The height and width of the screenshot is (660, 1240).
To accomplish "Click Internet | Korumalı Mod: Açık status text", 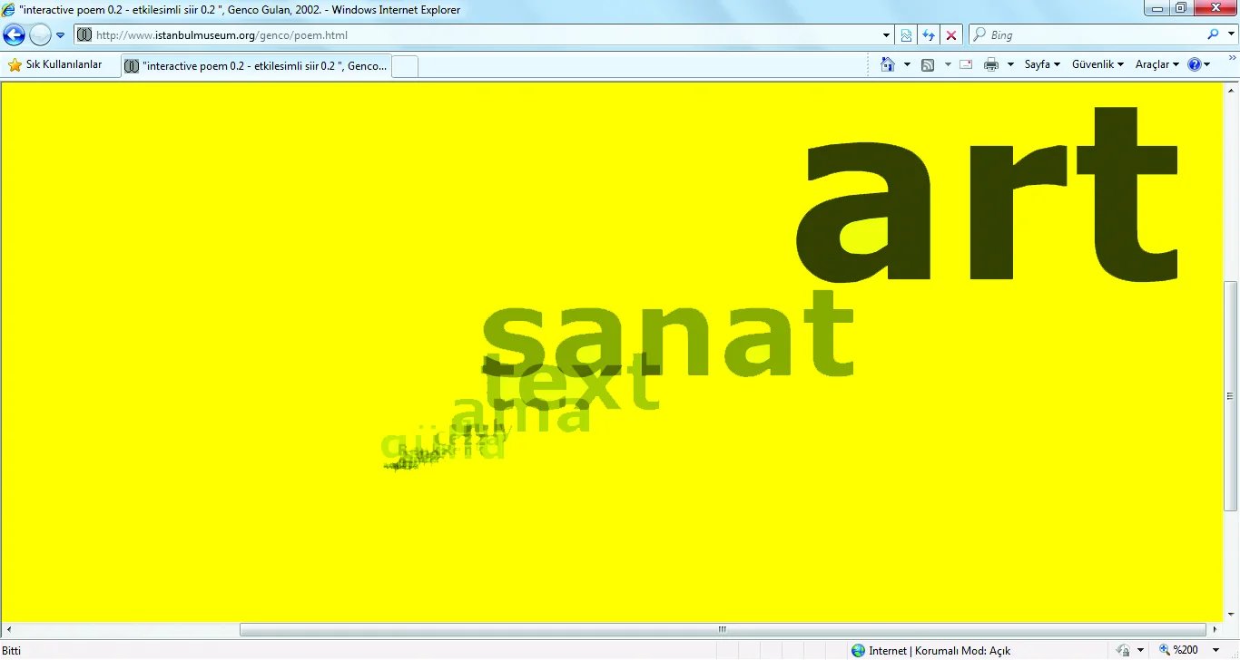I will [x=940, y=651].
